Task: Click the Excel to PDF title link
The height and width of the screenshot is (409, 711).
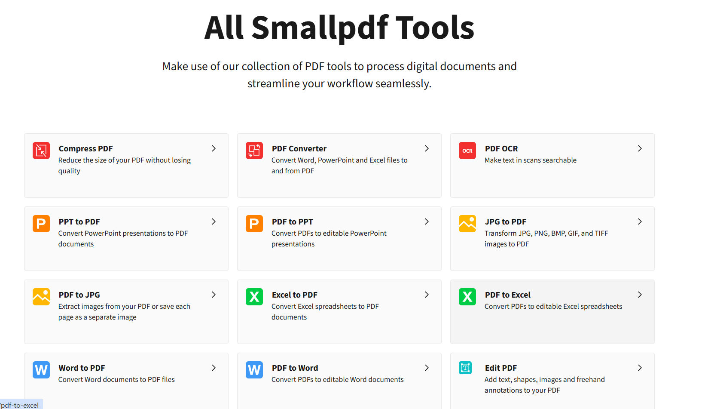Action: (x=294, y=295)
